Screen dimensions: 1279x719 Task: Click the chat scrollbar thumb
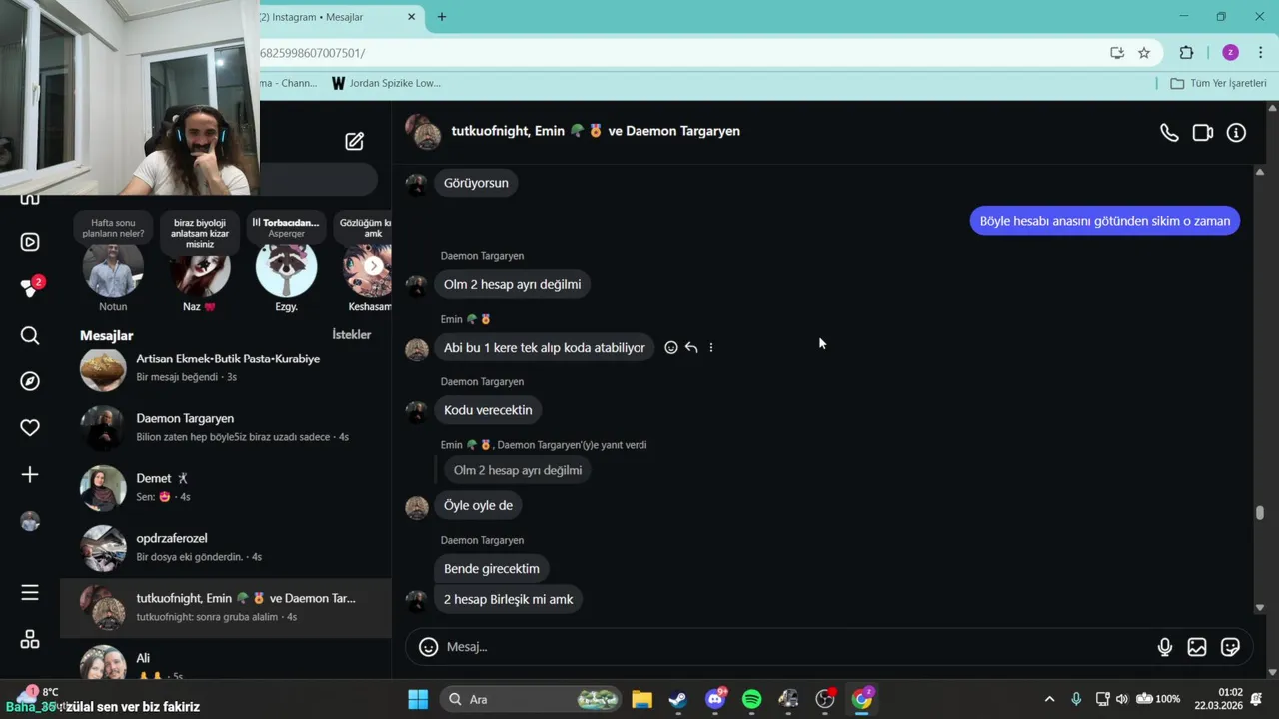[1260, 513]
